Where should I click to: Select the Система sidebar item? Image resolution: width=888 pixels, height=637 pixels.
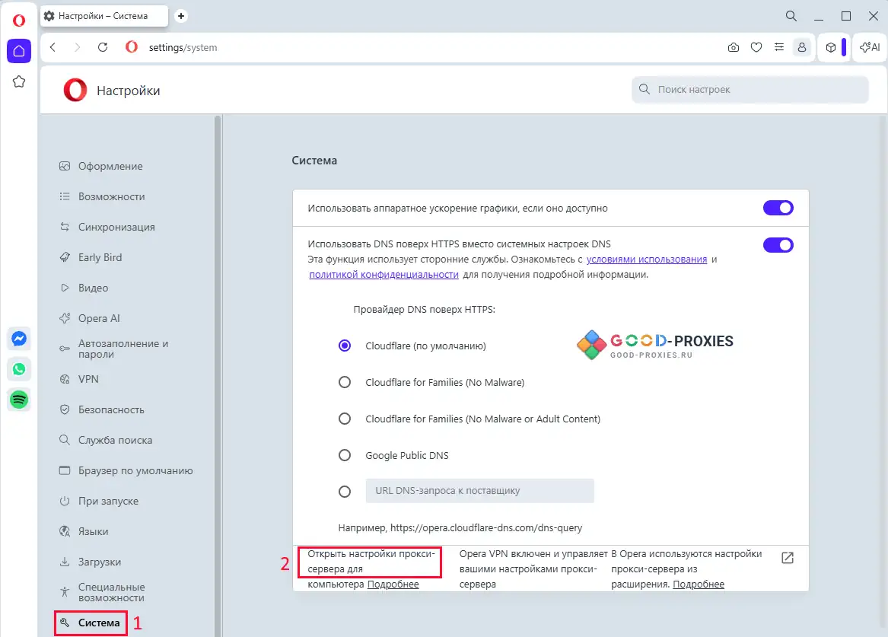click(x=91, y=623)
